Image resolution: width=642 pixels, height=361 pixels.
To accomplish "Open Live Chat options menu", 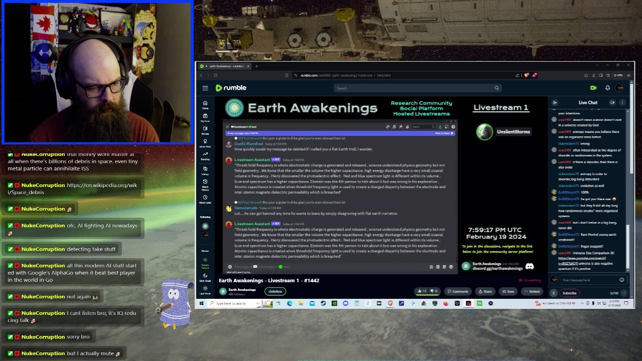I will (x=622, y=103).
